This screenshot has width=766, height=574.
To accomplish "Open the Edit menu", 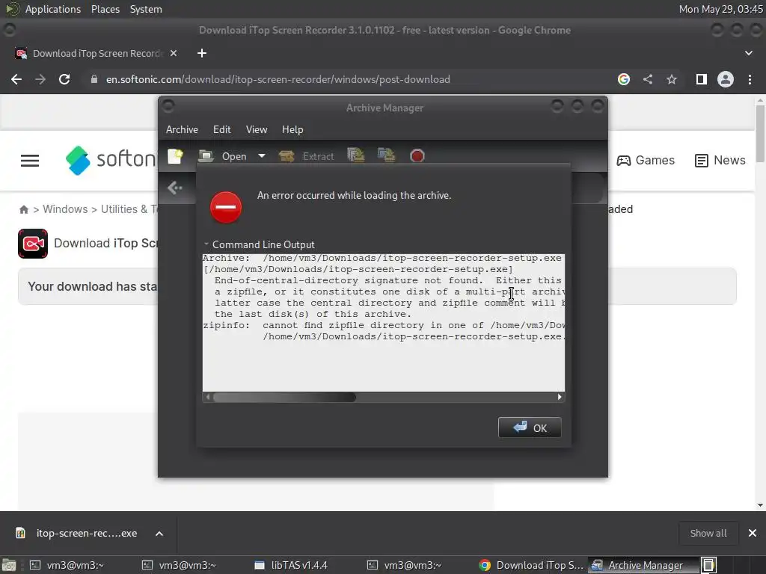I will click(x=221, y=129).
